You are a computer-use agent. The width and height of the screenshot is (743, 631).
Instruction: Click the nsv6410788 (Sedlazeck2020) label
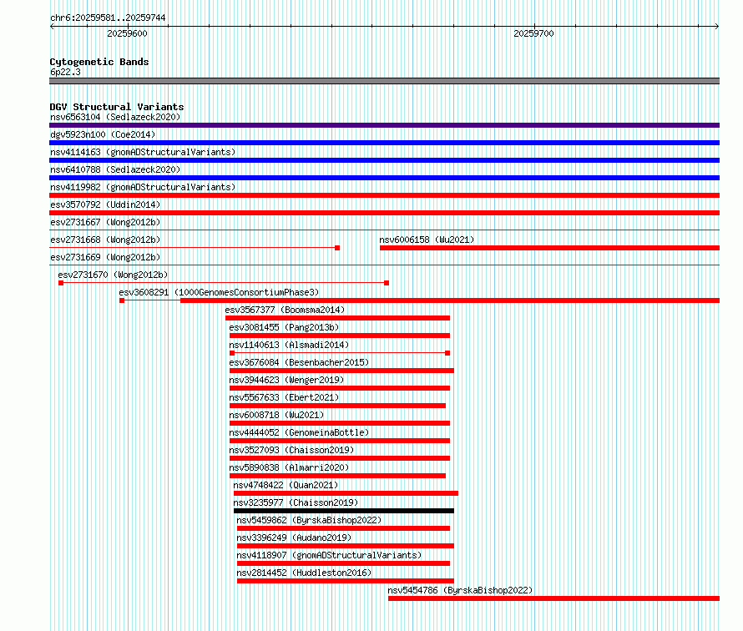(x=115, y=169)
